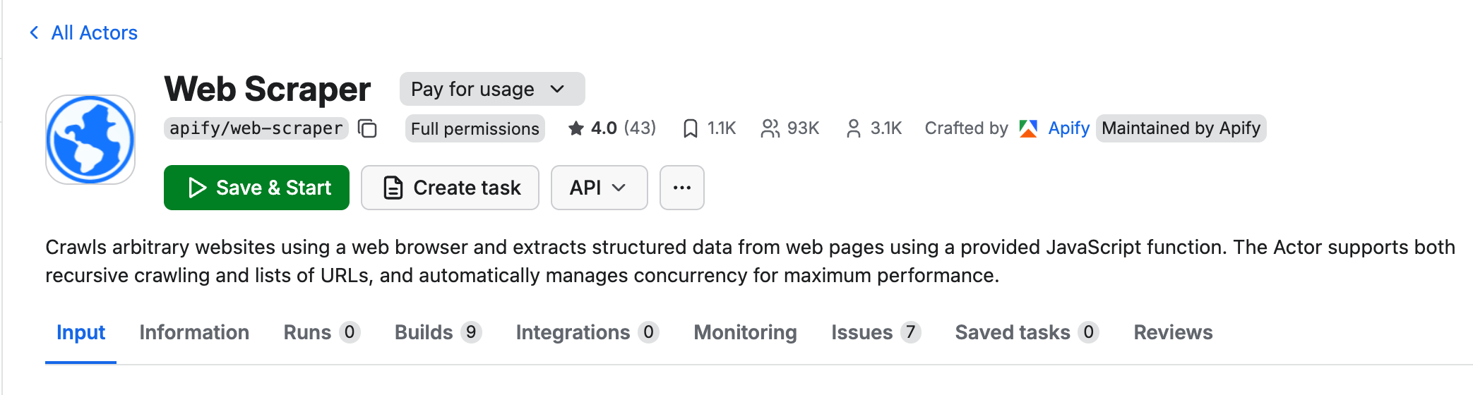This screenshot has width=1473, height=395.
Task: Go back using the All Actors chevron
Action: (34, 32)
